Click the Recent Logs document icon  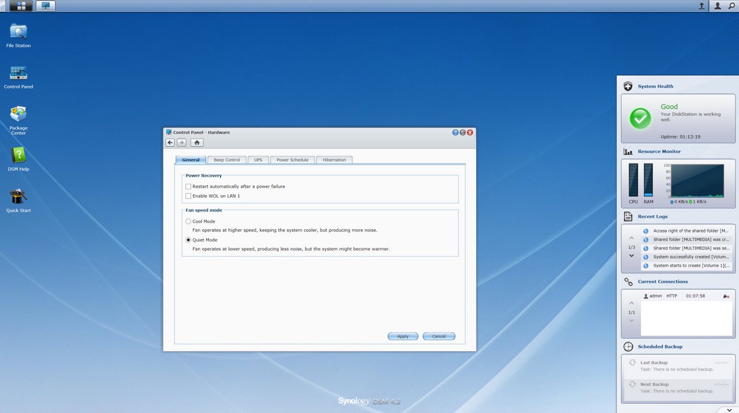pyautogui.click(x=628, y=217)
